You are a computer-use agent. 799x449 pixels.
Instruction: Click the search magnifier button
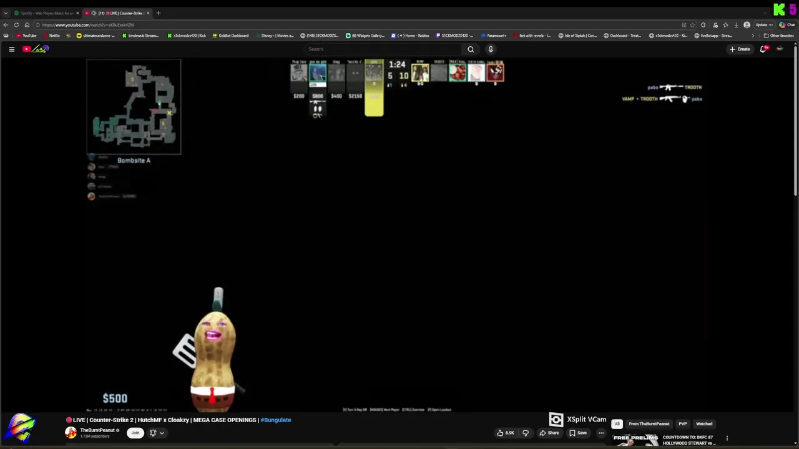(471, 49)
